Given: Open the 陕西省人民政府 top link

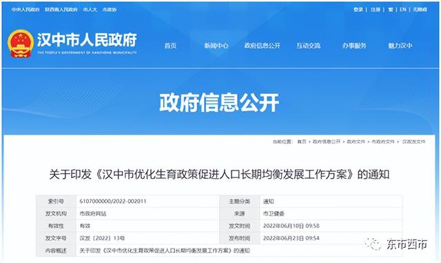Looking at the screenshot, I should point(61,10).
